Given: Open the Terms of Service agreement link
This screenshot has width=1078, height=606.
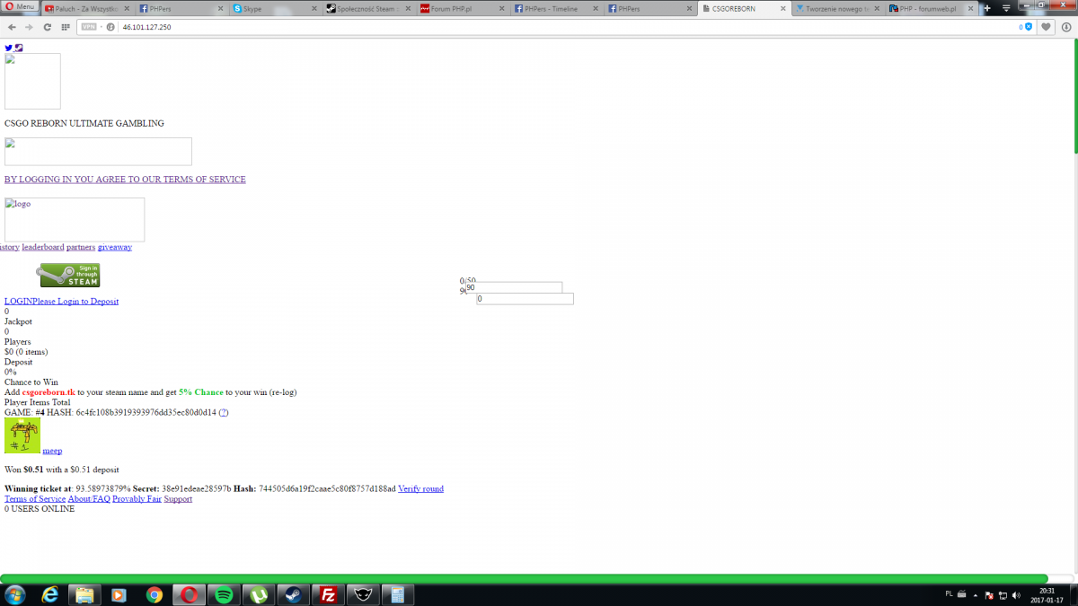Looking at the screenshot, I should [125, 180].
